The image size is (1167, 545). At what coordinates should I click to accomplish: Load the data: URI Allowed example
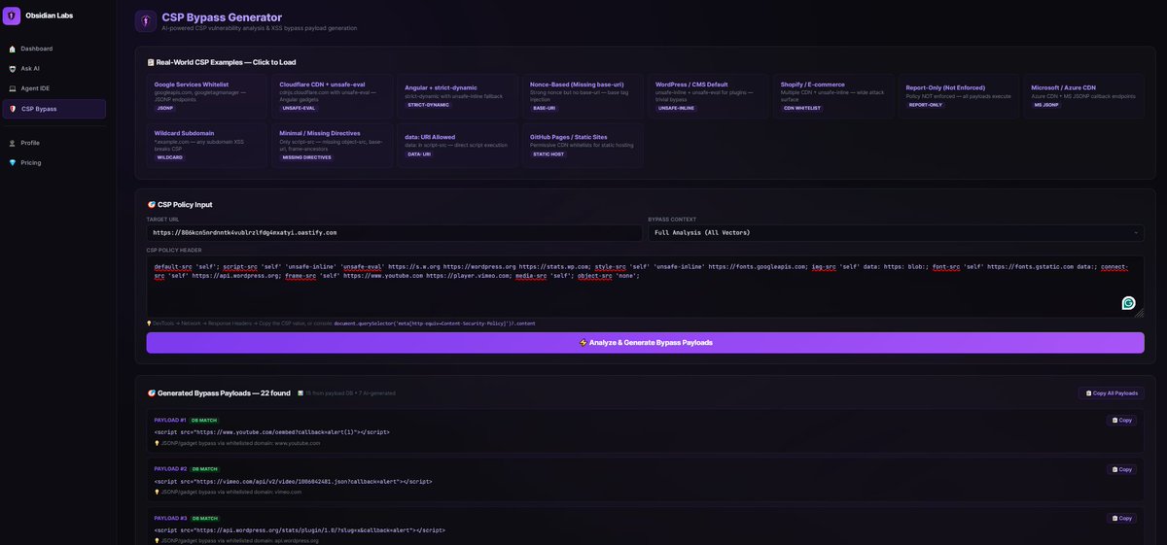tap(457, 145)
